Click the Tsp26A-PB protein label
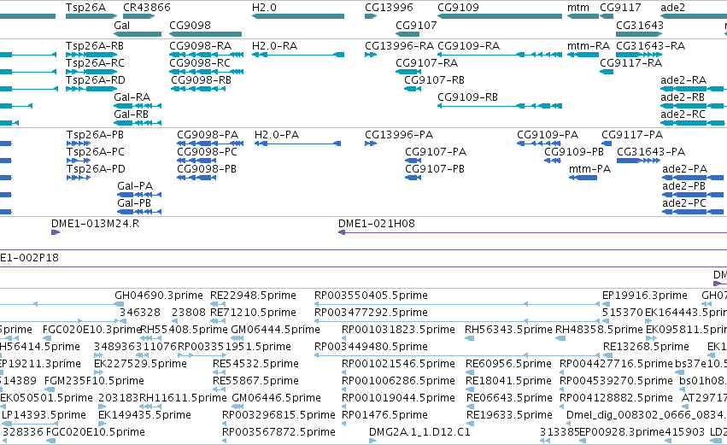Image resolution: width=727 pixels, height=445 pixels. pyautogui.click(x=95, y=135)
